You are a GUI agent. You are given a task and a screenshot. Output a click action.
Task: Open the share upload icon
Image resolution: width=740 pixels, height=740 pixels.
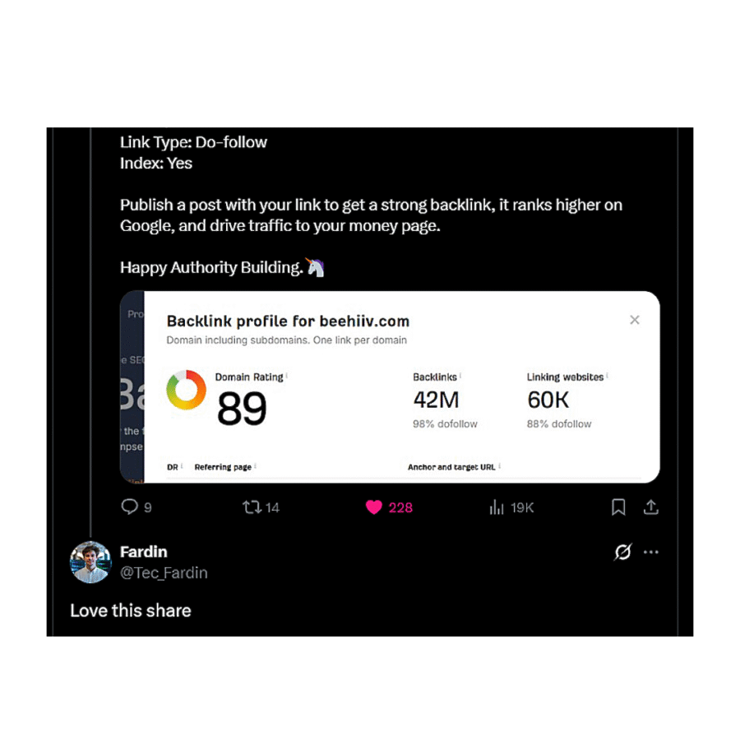pos(651,507)
